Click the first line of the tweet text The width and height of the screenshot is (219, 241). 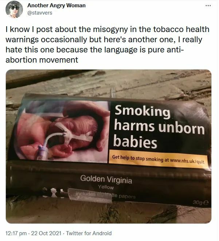(107, 29)
